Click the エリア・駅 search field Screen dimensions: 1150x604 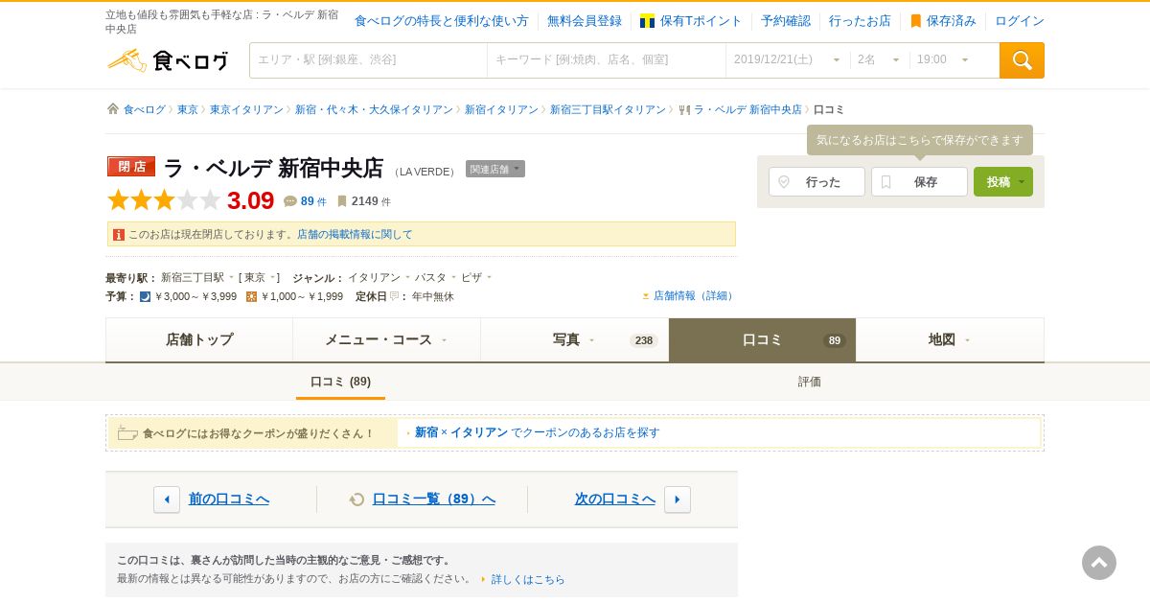point(369,59)
